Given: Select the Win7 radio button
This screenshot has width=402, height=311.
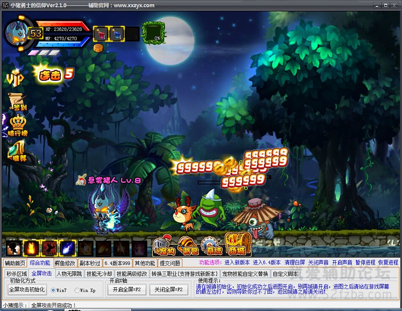Looking at the screenshot, I should tap(53, 290).
